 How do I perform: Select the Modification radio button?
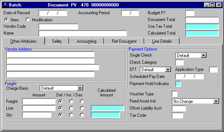28,20
